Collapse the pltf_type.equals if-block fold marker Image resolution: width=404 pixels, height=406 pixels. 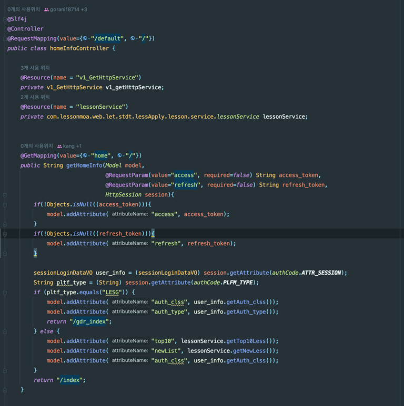pos(5,293)
